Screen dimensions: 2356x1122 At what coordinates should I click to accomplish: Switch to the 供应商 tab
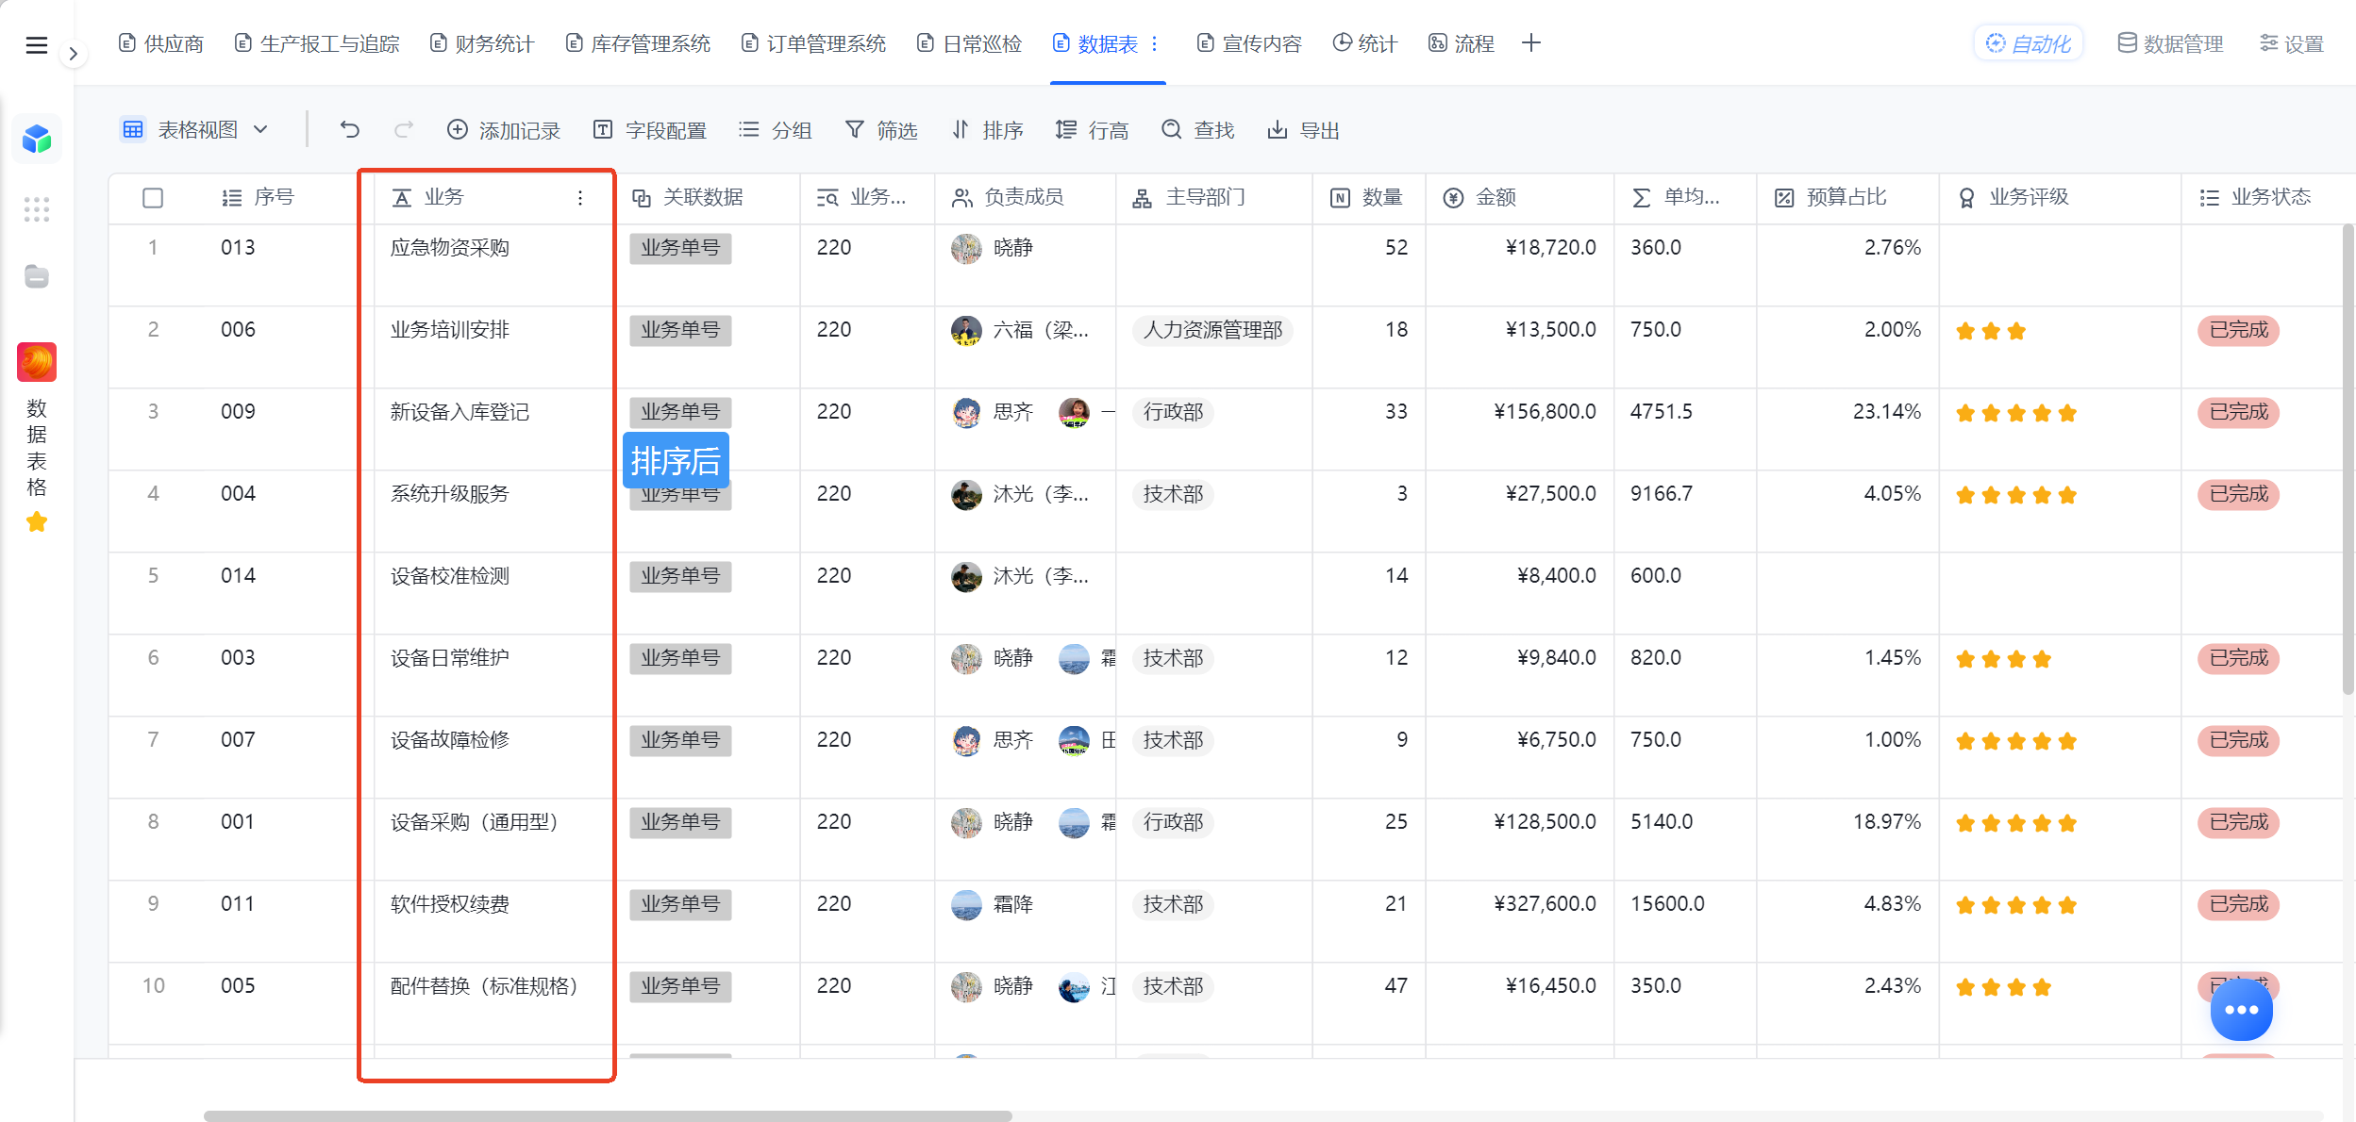point(161,43)
